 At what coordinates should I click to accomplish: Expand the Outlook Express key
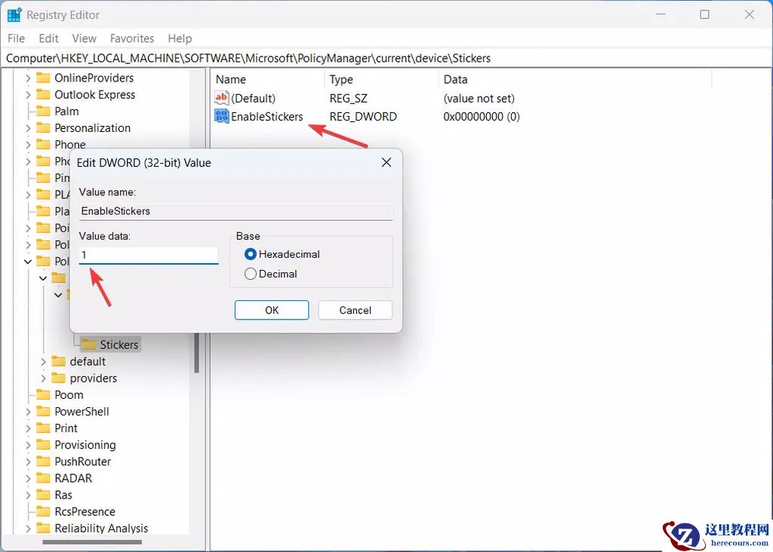pos(28,95)
